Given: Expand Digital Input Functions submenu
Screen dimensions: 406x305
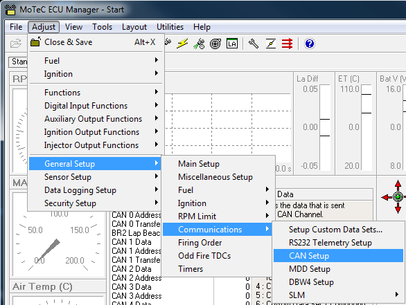Looking at the screenshot, I should click(x=96, y=106).
